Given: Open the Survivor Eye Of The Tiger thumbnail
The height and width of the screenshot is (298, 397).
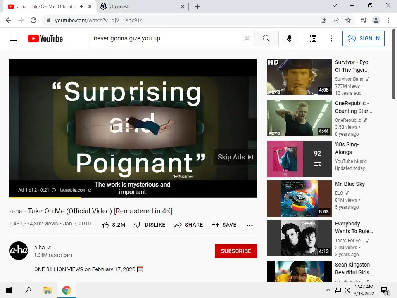Looking at the screenshot, I should [x=299, y=77].
